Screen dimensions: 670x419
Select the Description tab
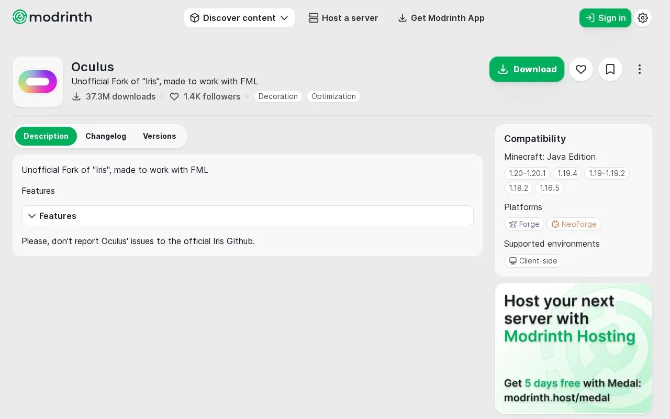coord(46,136)
